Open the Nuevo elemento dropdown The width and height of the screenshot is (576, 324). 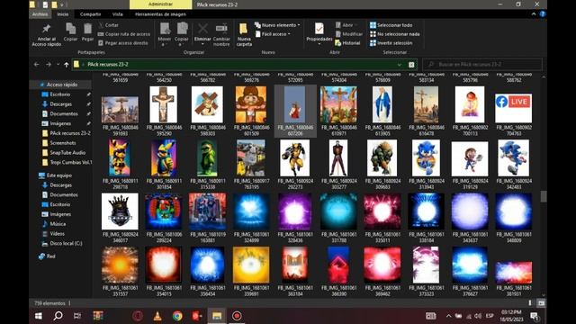(277, 25)
